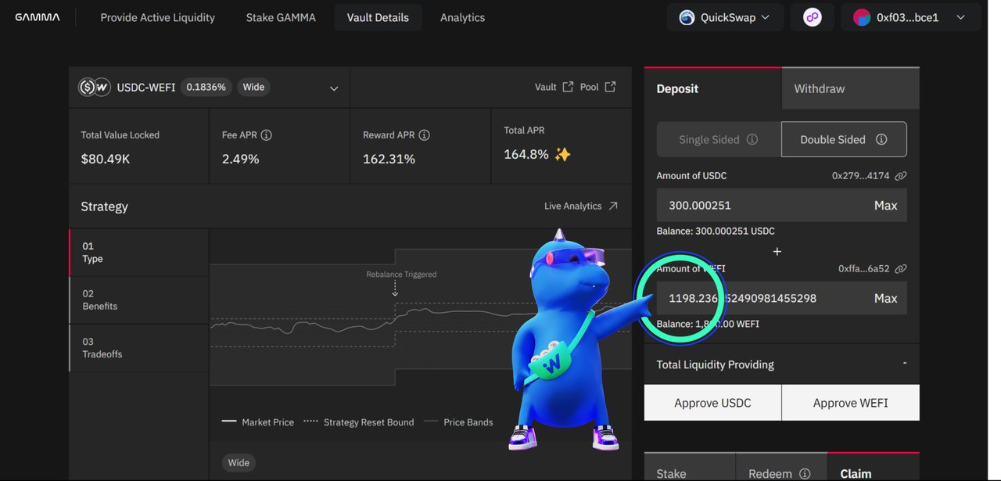Image resolution: width=1001 pixels, height=481 pixels.
Task: Select 01 Type strategy tab
Action: tap(139, 253)
